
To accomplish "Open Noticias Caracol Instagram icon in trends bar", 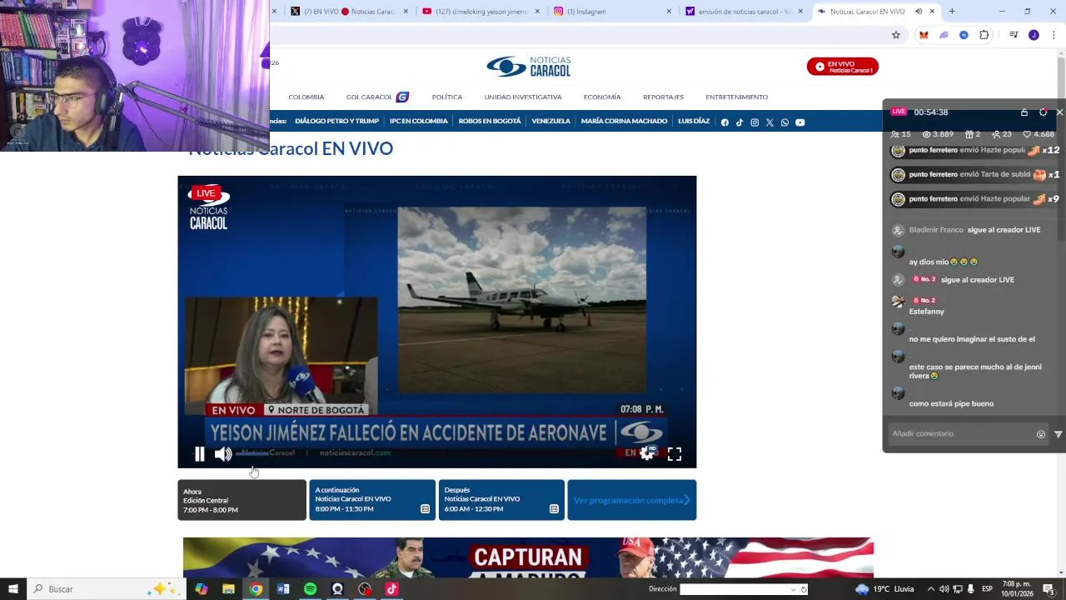I will point(755,122).
